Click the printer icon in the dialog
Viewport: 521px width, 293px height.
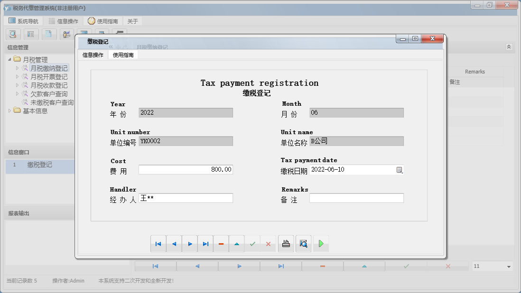point(286,244)
